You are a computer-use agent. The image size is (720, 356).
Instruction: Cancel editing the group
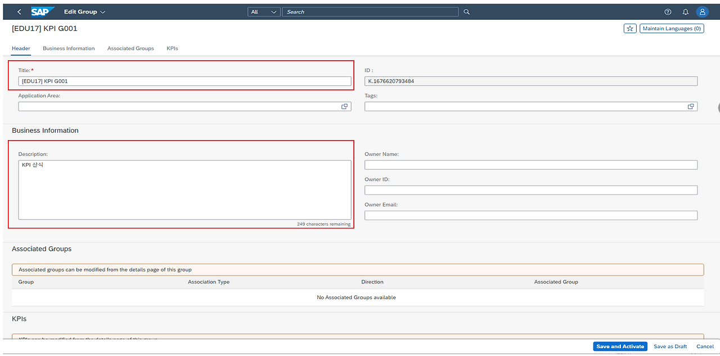pyautogui.click(x=705, y=346)
